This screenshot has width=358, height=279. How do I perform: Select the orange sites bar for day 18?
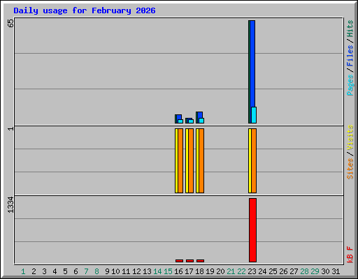click(x=201, y=160)
